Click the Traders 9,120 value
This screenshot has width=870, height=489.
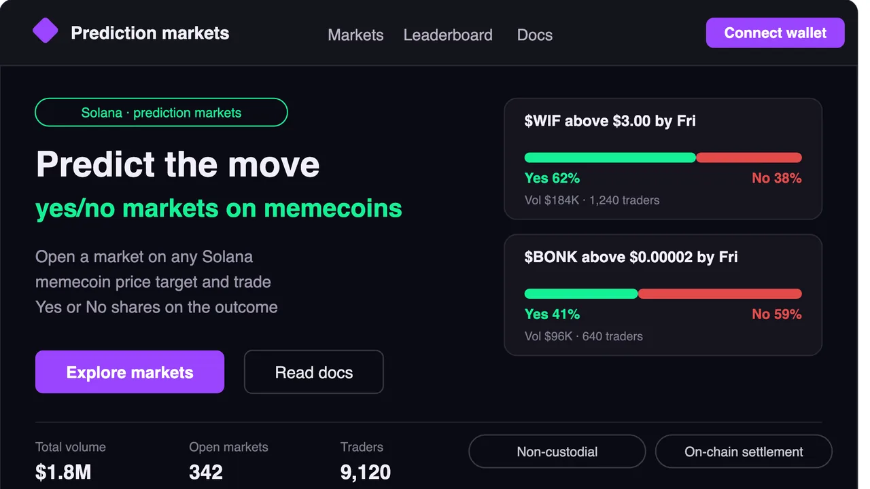pos(366,472)
